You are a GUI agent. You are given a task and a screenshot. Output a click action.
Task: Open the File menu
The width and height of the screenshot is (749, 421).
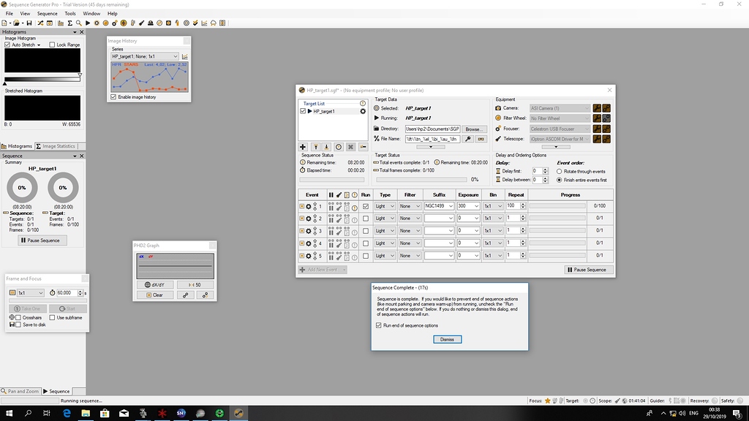pos(9,13)
